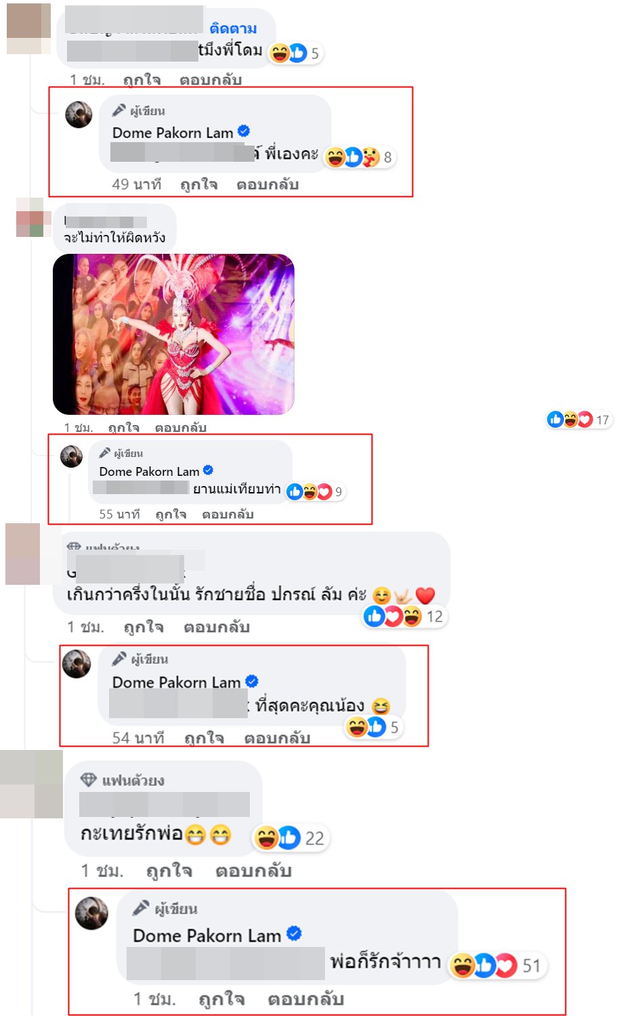
Task: Show the reactions with count 12
Action: click(404, 616)
